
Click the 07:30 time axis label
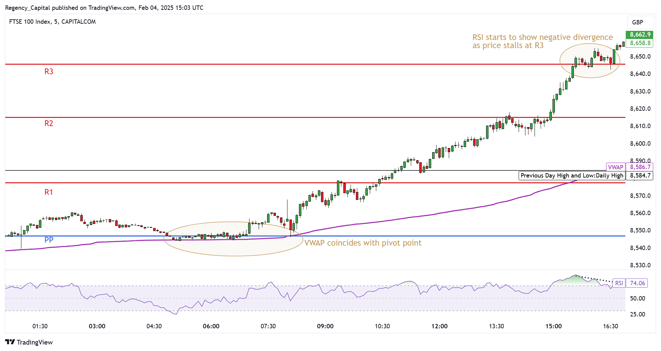pyautogui.click(x=268, y=326)
